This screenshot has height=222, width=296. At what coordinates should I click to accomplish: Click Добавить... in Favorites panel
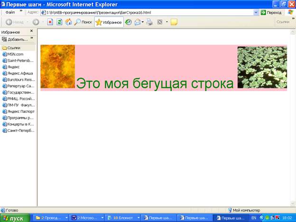[15, 39]
